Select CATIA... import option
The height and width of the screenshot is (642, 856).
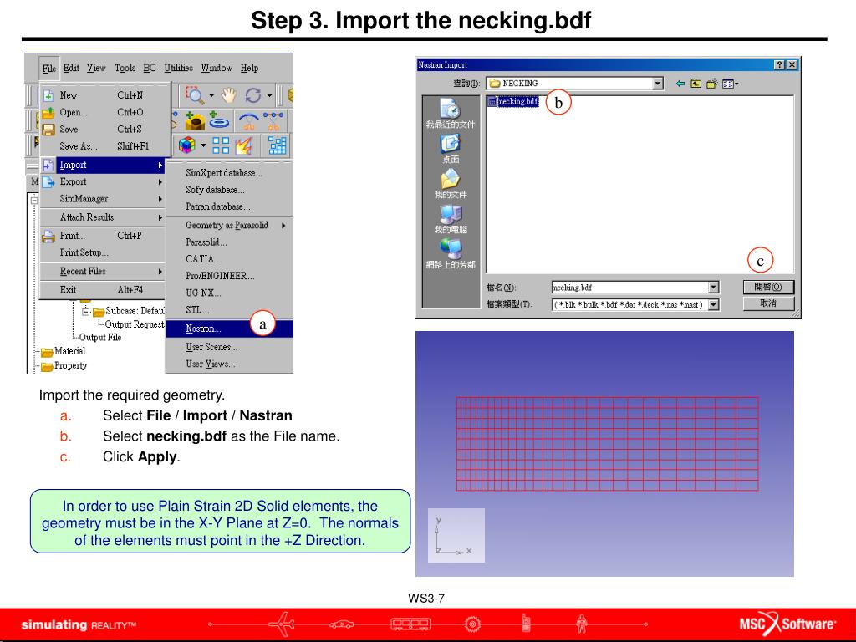230,259
